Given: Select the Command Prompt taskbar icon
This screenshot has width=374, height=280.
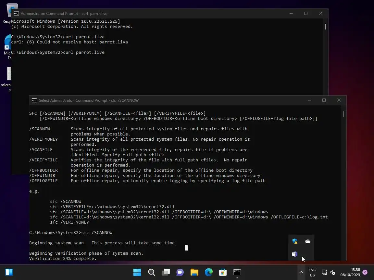Looking at the screenshot, I should [237, 272].
